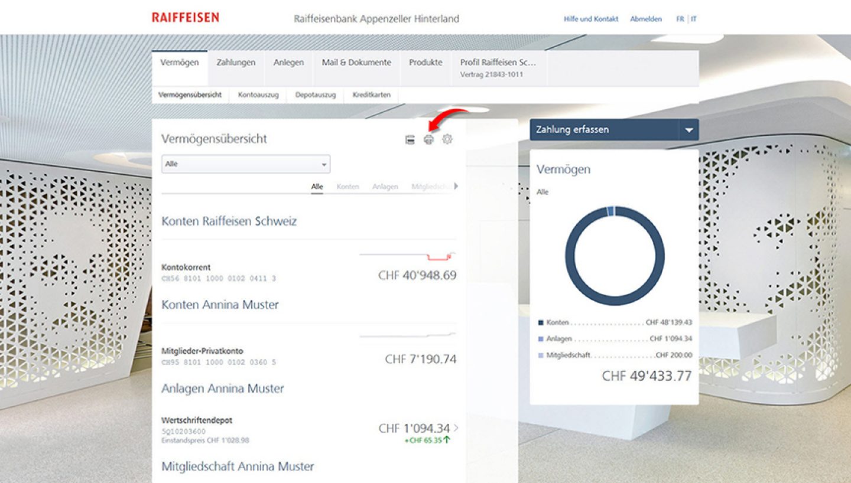Expand Wertschriftendepot details via the chevron
The image size is (851, 483).
click(x=456, y=428)
